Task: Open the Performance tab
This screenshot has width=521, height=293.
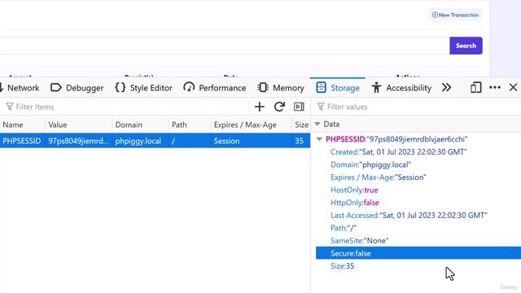Action: 215,88
